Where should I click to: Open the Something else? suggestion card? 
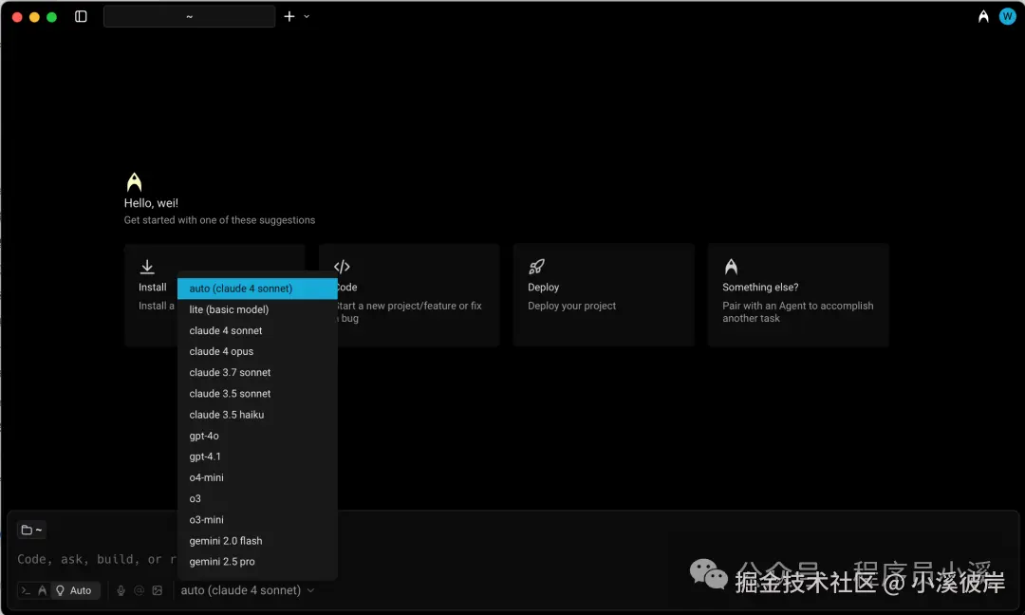(798, 295)
